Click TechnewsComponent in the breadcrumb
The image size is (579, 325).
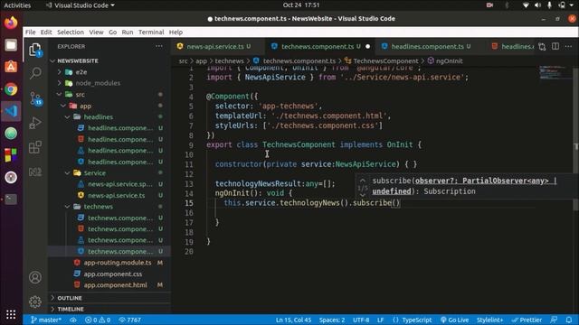(385, 61)
